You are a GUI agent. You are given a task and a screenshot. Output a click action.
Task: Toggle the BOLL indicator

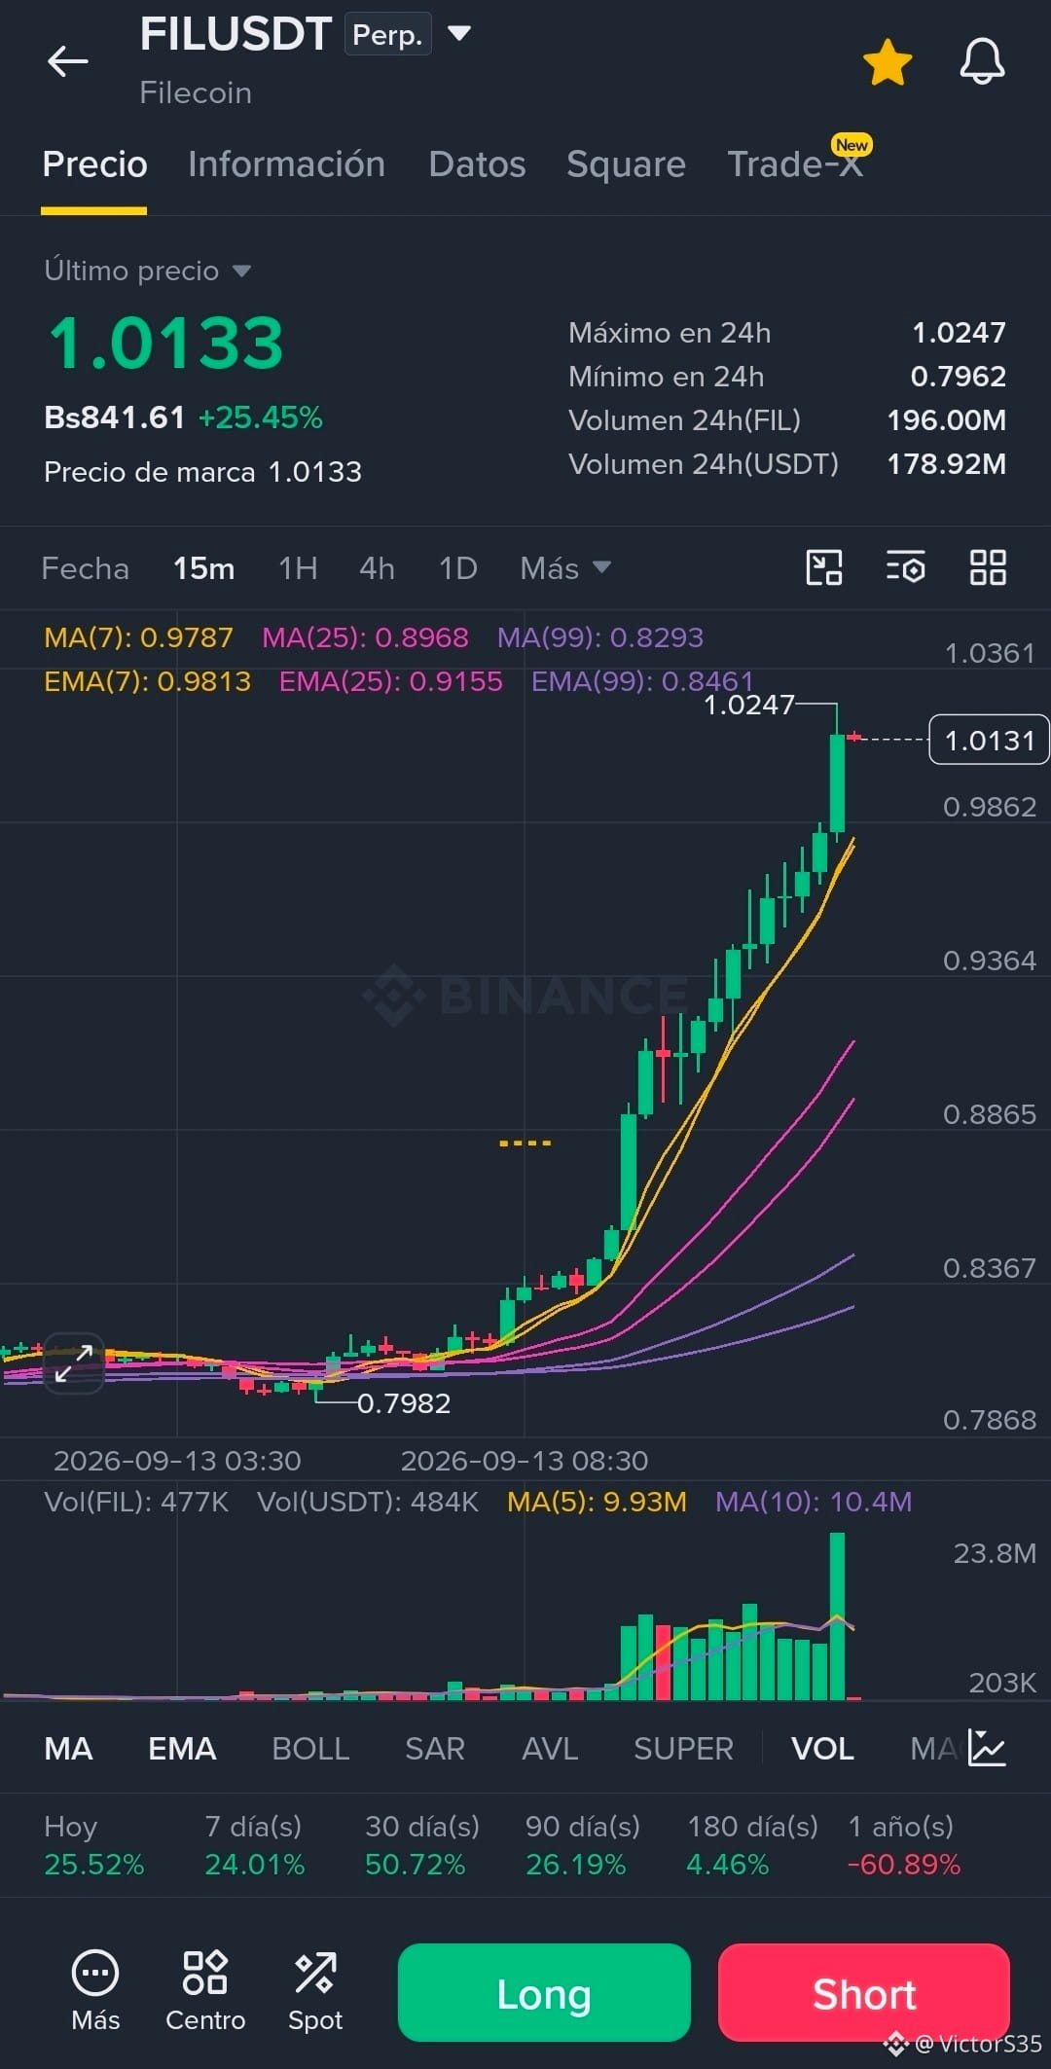[x=310, y=1749]
